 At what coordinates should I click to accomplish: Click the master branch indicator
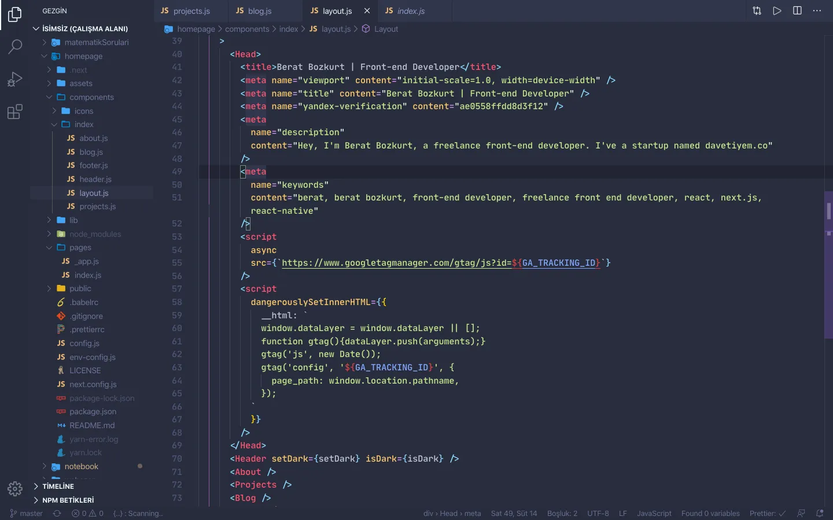pyautogui.click(x=27, y=513)
